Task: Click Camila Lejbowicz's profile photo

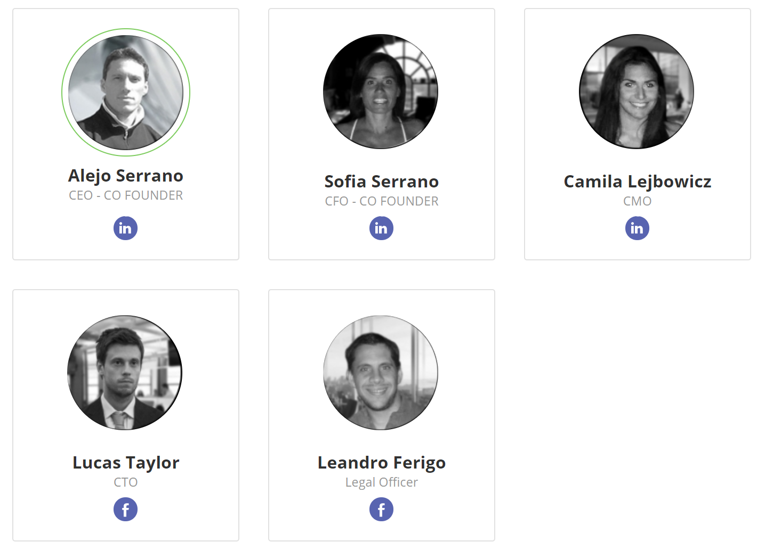Action: point(637,92)
